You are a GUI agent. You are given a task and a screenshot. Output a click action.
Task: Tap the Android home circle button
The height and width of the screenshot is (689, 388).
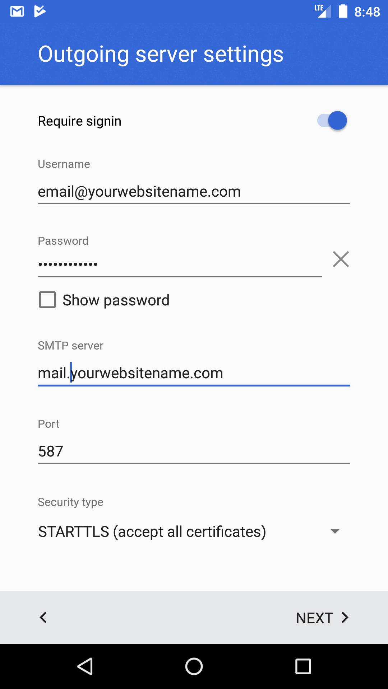click(194, 666)
